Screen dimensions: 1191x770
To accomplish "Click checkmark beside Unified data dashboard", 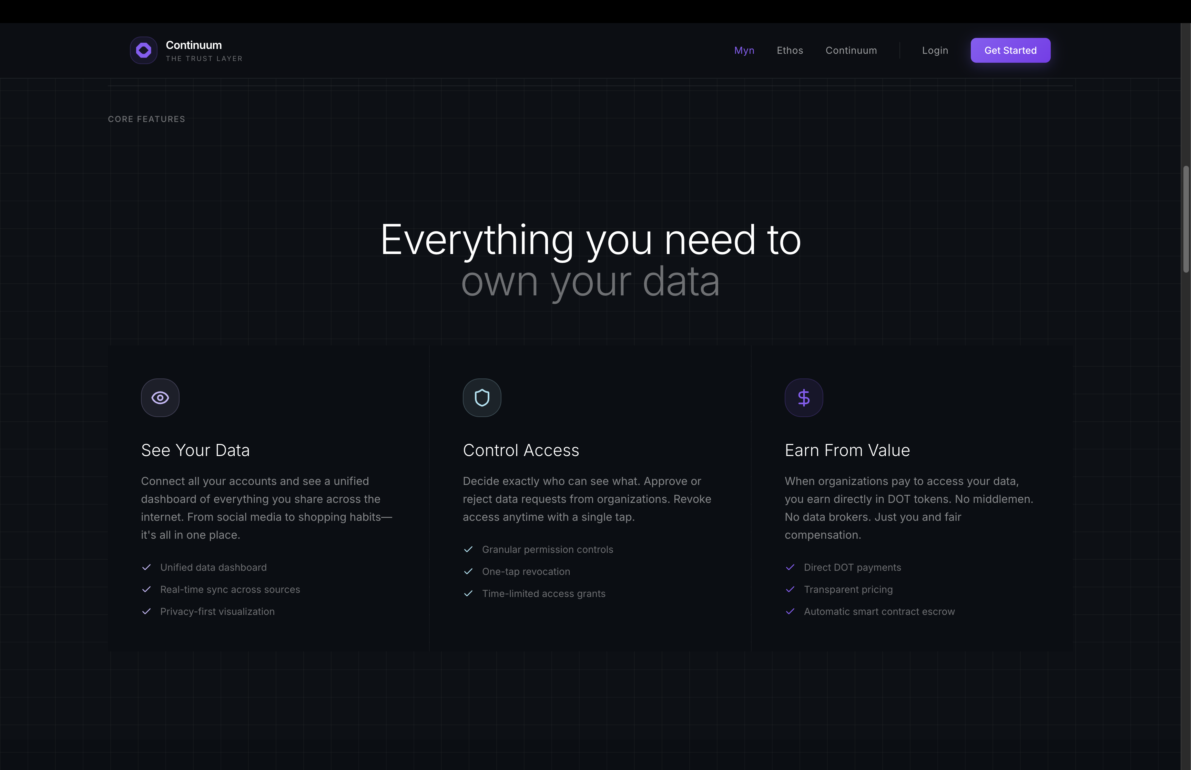I will (146, 567).
